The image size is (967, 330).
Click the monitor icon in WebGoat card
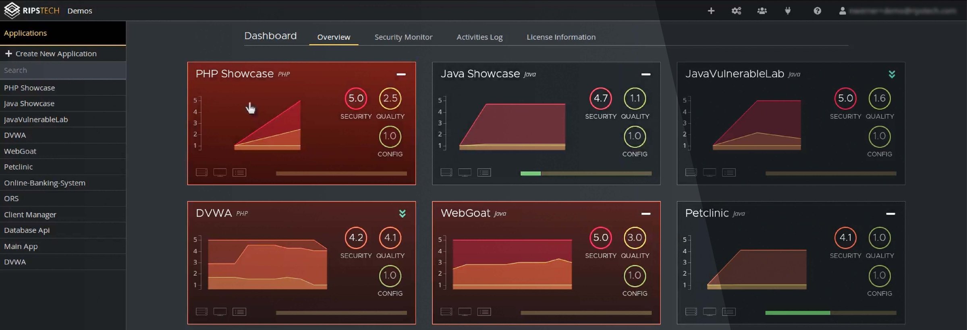tap(465, 312)
